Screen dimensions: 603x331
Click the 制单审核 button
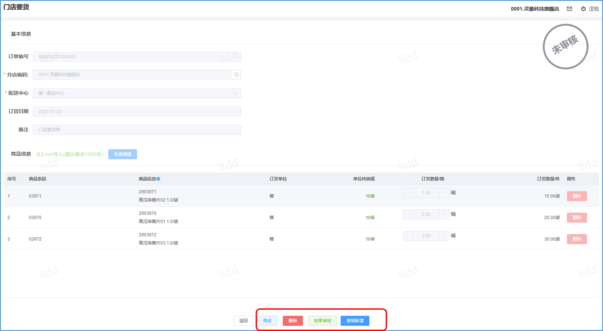tap(322, 321)
